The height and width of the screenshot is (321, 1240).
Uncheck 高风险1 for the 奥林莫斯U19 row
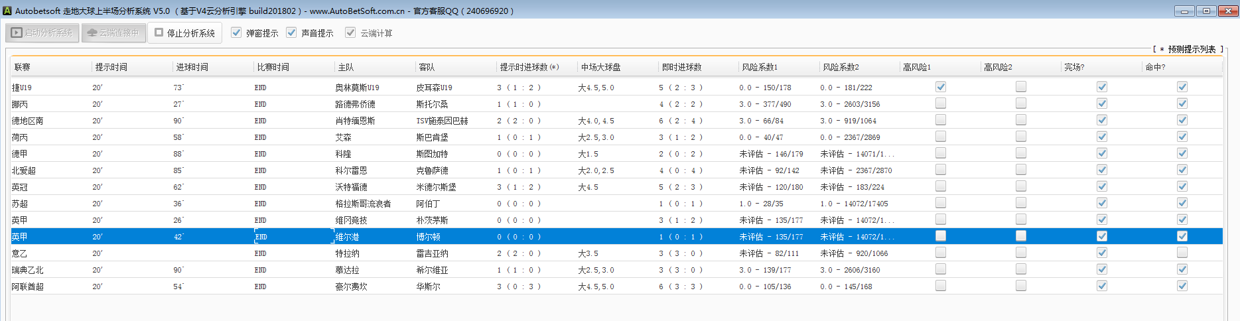pos(940,87)
